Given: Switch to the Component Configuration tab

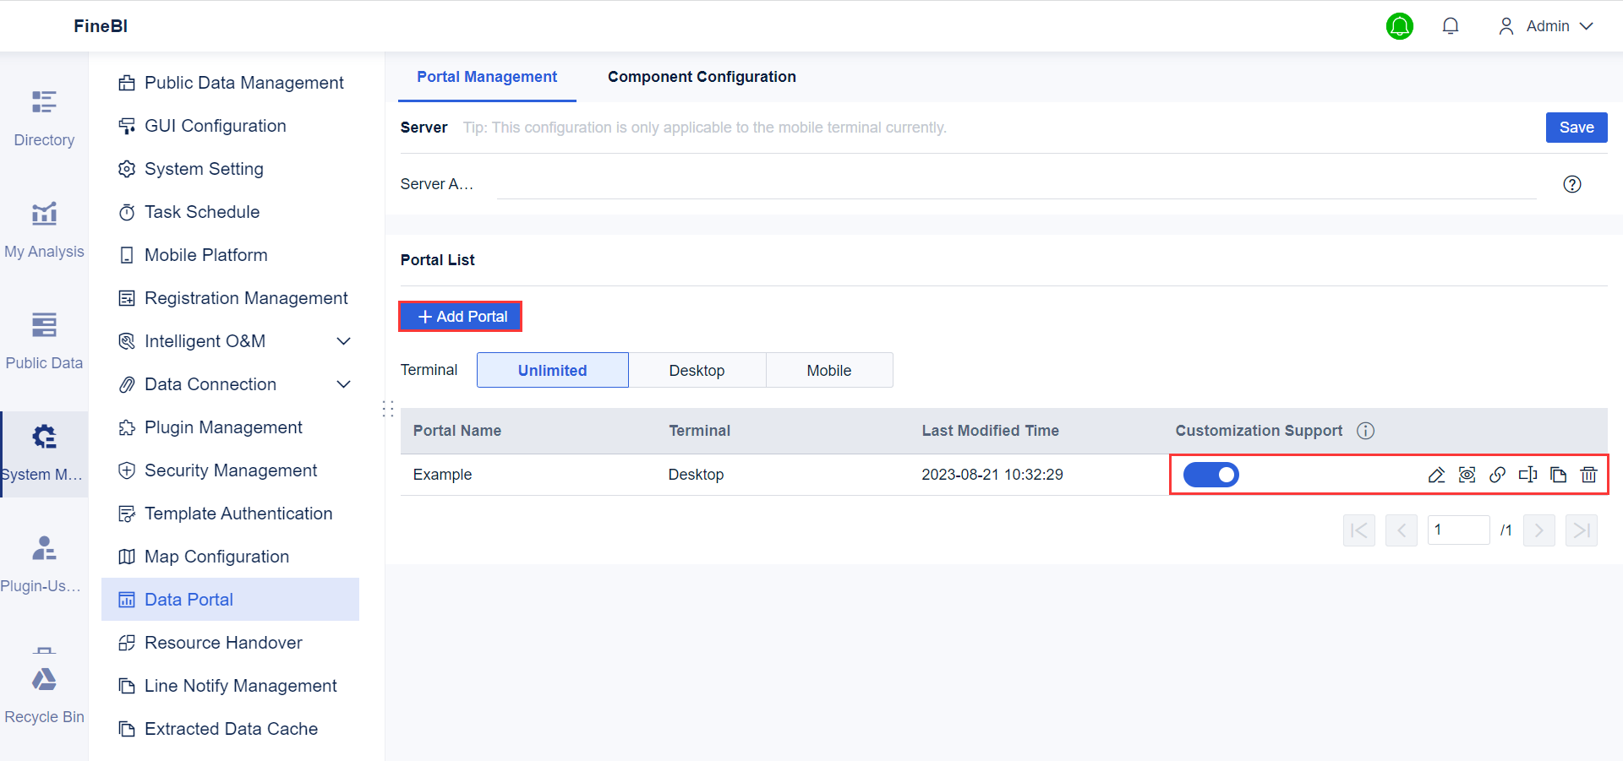Looking at the screenshot, I should [x=702, y=77].
